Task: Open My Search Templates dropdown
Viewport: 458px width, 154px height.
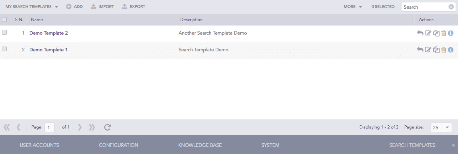Action: tap(32, 6)
